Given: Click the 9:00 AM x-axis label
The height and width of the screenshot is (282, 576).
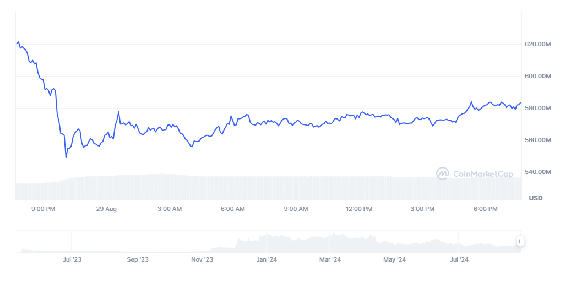Looking at the screenshot, I should [x=296, y=209].
